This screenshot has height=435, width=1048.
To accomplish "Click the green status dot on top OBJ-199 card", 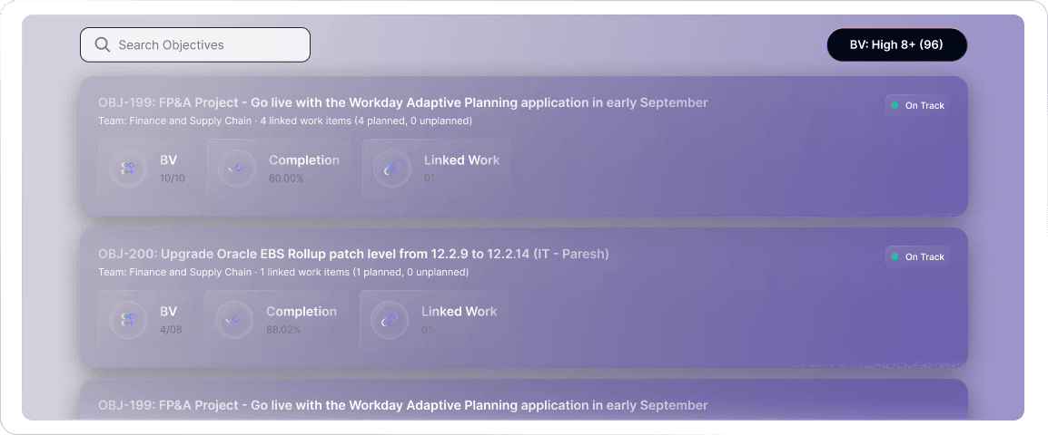I will (x=895, y=106).
